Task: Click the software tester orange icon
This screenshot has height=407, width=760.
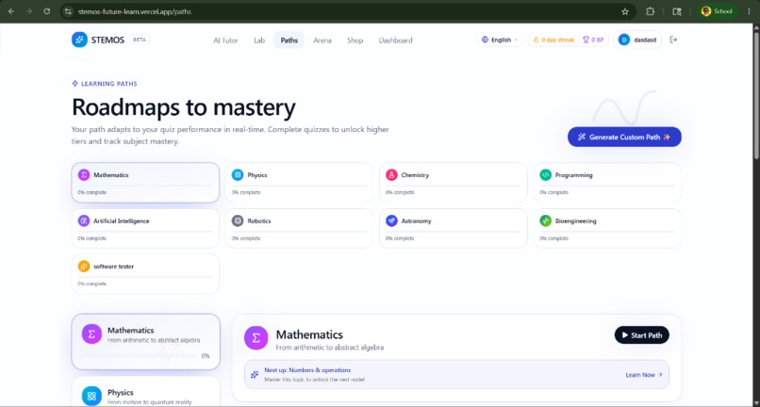Action: tap(84, 267)
